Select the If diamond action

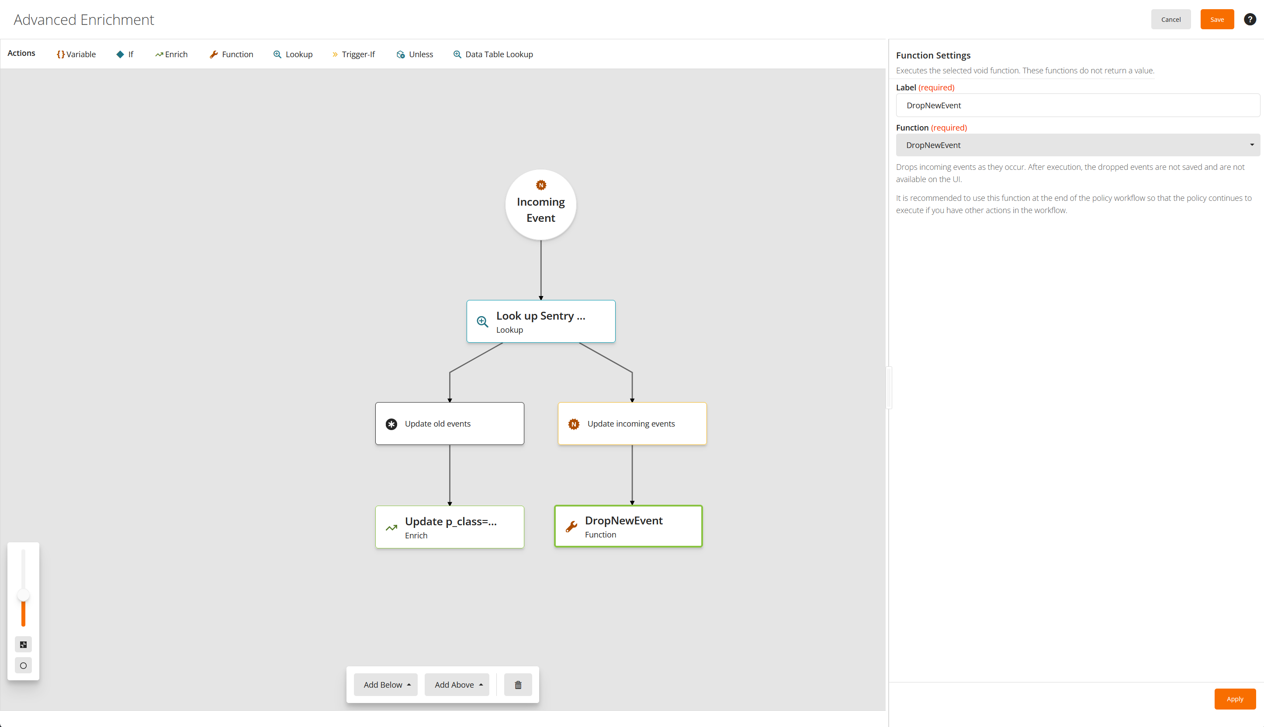point(125,55)
